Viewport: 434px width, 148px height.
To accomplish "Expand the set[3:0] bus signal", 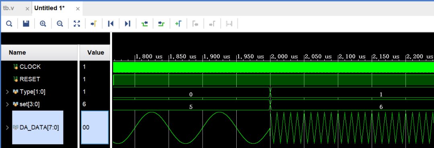I will (x=8, y=104).
